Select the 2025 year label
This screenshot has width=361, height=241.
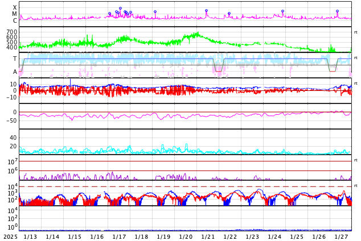[x=11, y=237]
